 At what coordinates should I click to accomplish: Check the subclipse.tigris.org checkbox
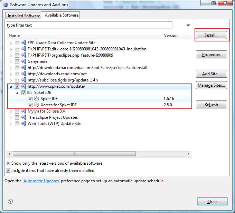tap(17, 80)
